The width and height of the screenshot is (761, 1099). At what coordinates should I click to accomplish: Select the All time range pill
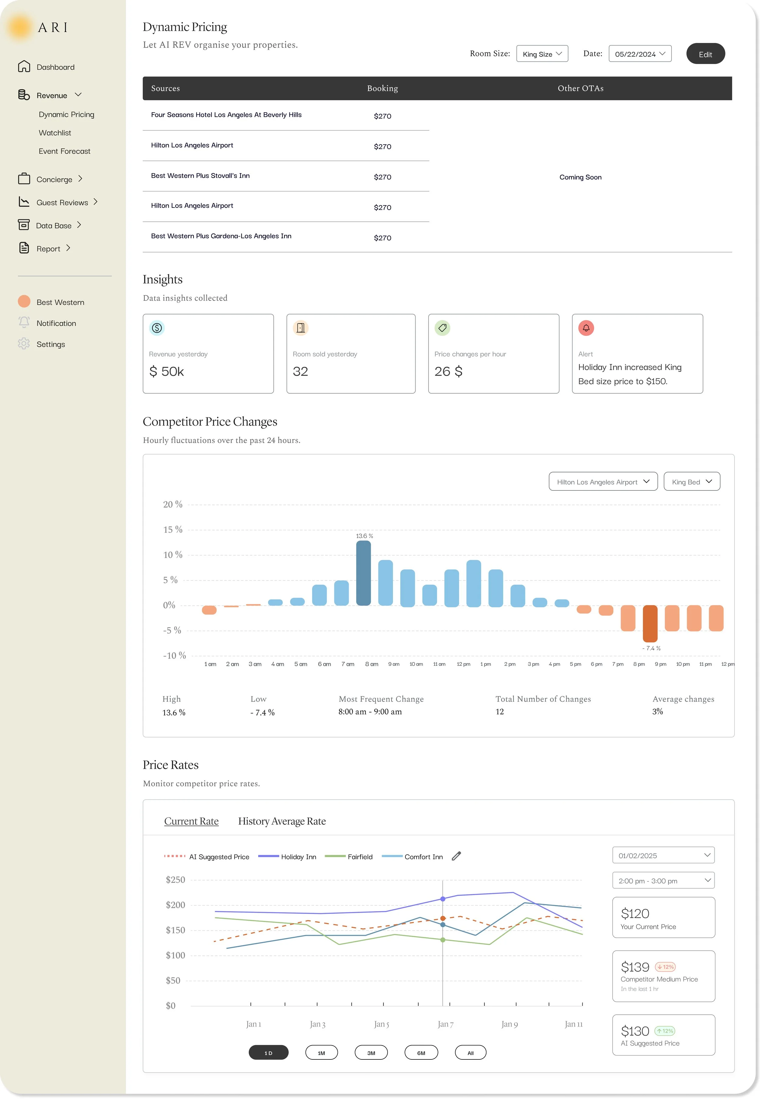(x=470, y=1053)
